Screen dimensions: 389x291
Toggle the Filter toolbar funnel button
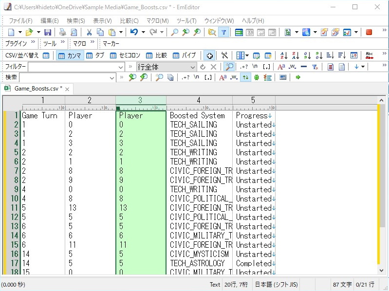223,32
